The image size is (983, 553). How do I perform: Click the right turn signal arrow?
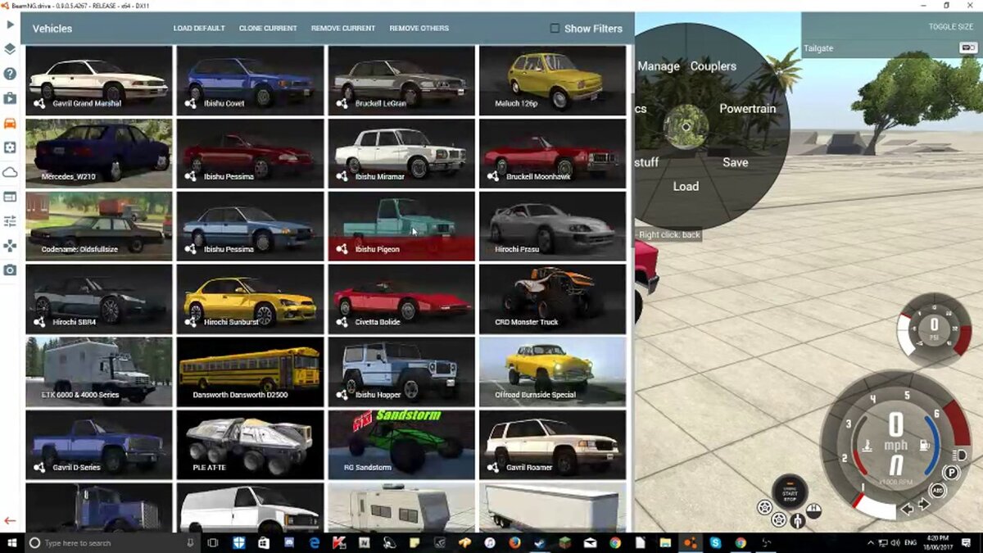pos(923,505)
